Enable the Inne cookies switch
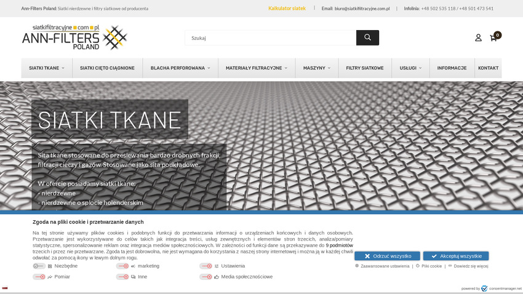Screen dimensions: 523x294 pos(122,277)
